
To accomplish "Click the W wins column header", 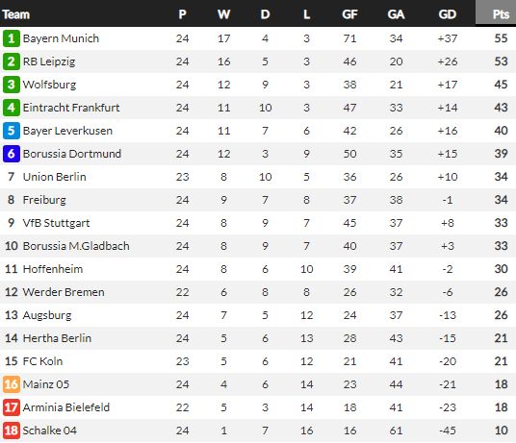I will pyautogui.click(x=223, y=14).
